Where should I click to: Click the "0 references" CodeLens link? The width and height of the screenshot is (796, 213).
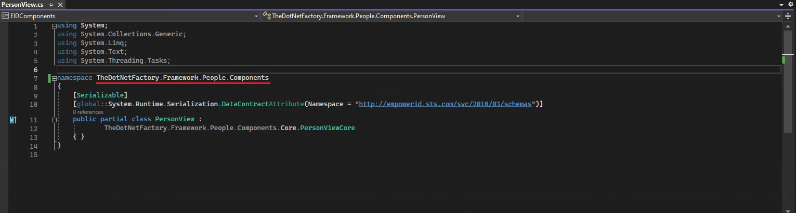click(x=88, y=112)
